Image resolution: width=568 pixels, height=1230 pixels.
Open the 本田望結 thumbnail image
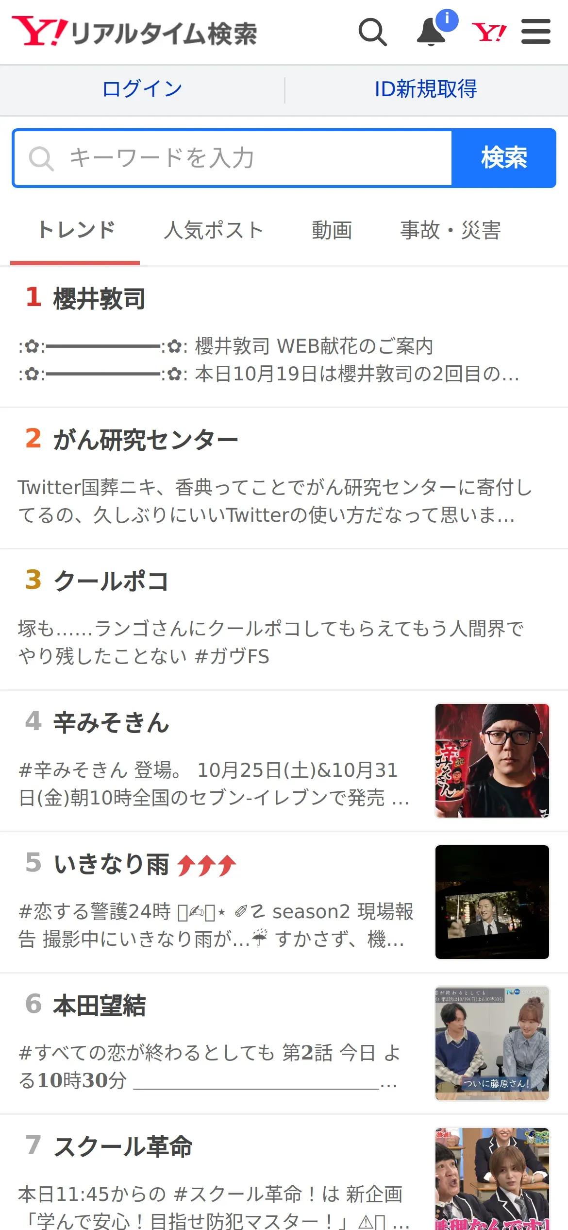492,1043
